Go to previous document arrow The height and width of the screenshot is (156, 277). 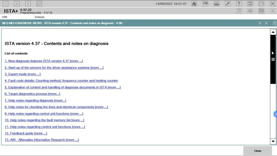[260, 23]
